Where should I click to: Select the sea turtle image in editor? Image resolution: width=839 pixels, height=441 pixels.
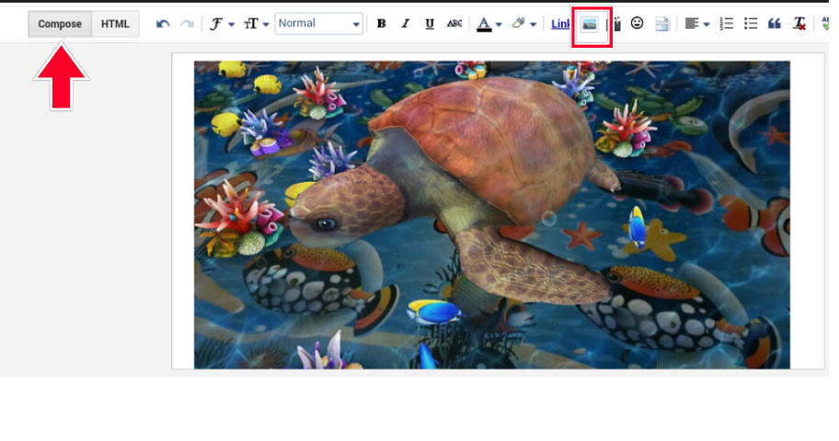pos(492,215)
